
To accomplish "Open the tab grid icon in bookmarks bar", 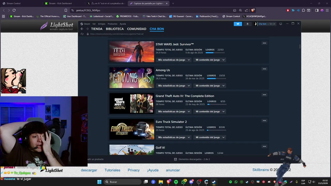I will (3, 16).
